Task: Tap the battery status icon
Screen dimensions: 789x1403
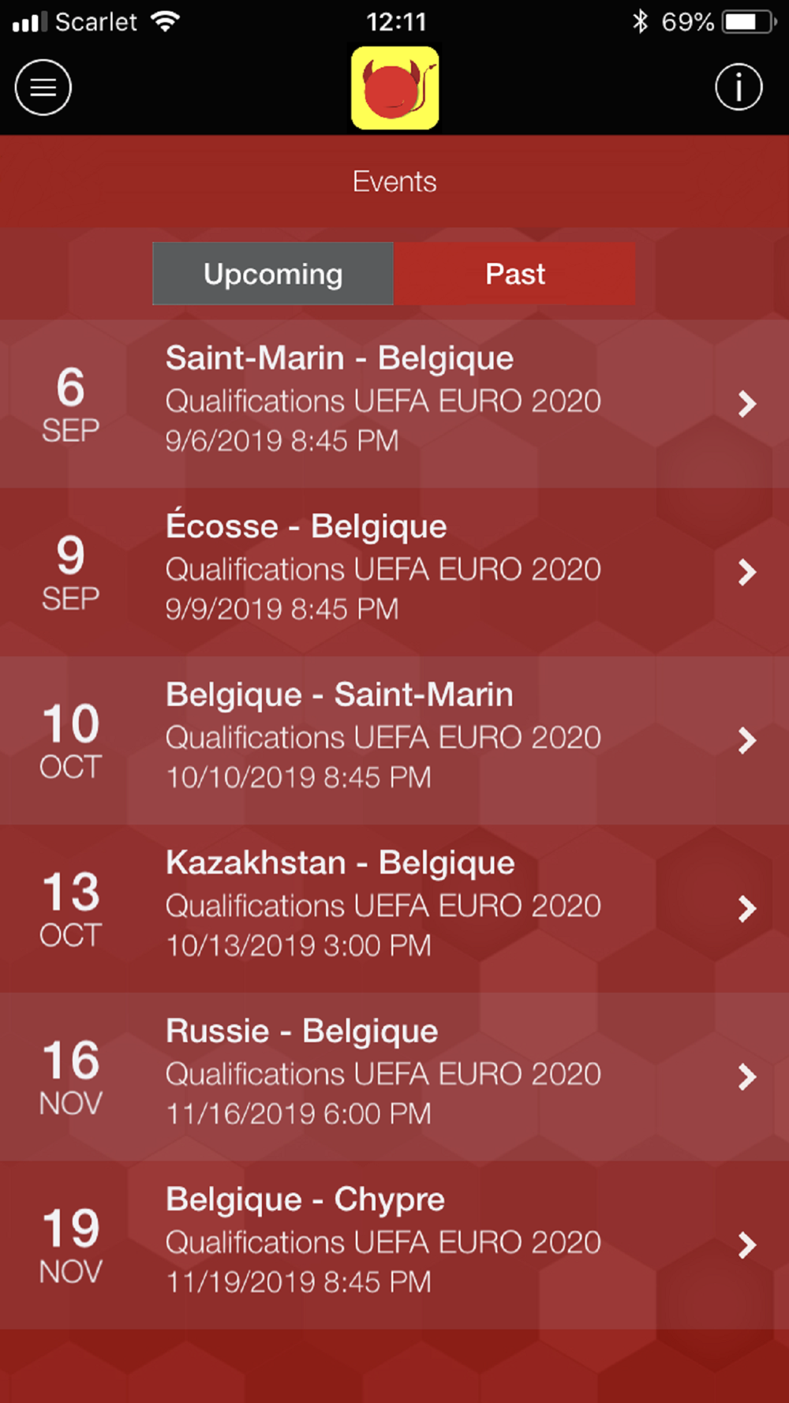Action: 748,21
